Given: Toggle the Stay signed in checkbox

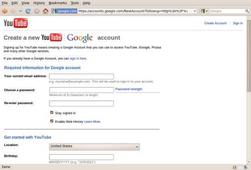Looking at the screenshot, I should click(x=51, y=113).
